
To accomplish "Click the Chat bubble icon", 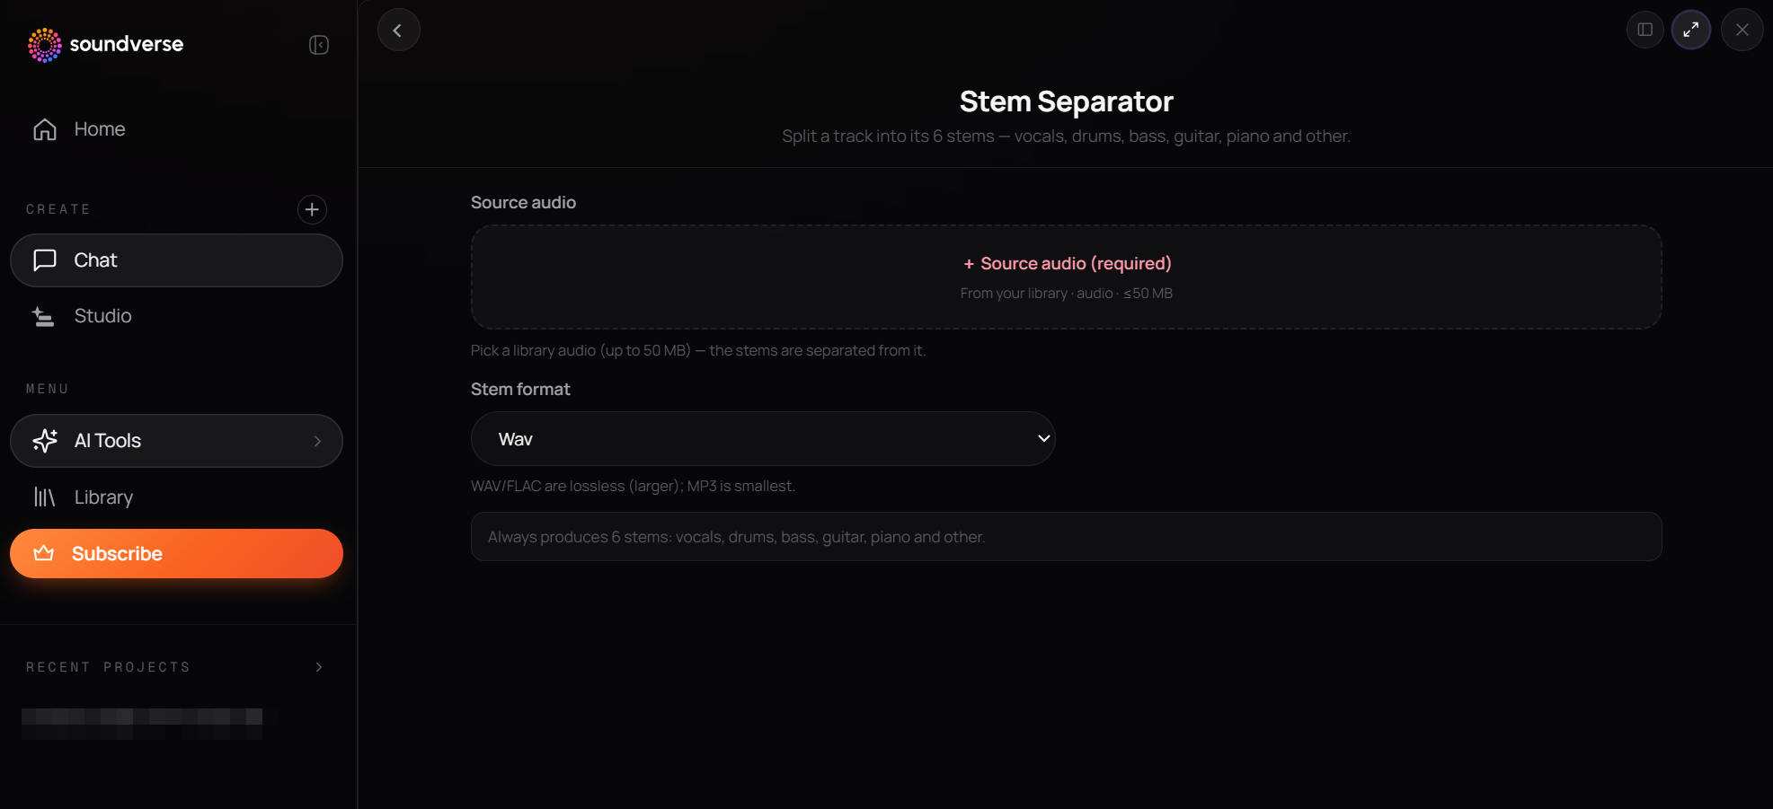I will [x=45, y=260].
